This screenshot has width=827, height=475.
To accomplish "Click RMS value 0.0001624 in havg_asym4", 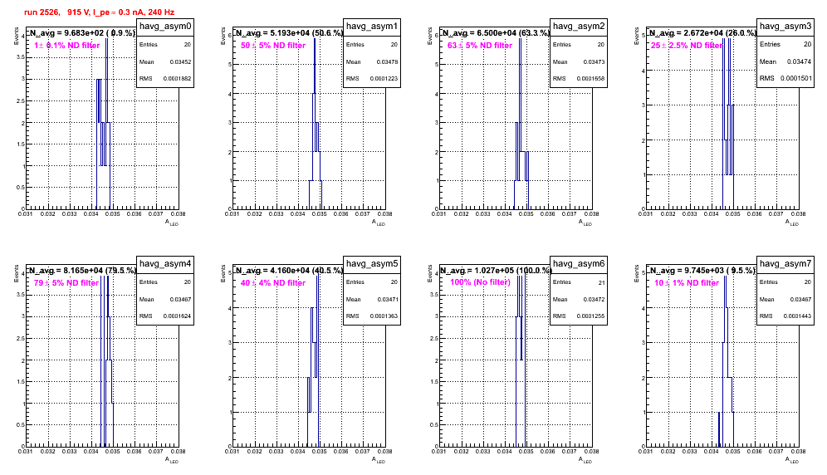I will click(177, 316).
